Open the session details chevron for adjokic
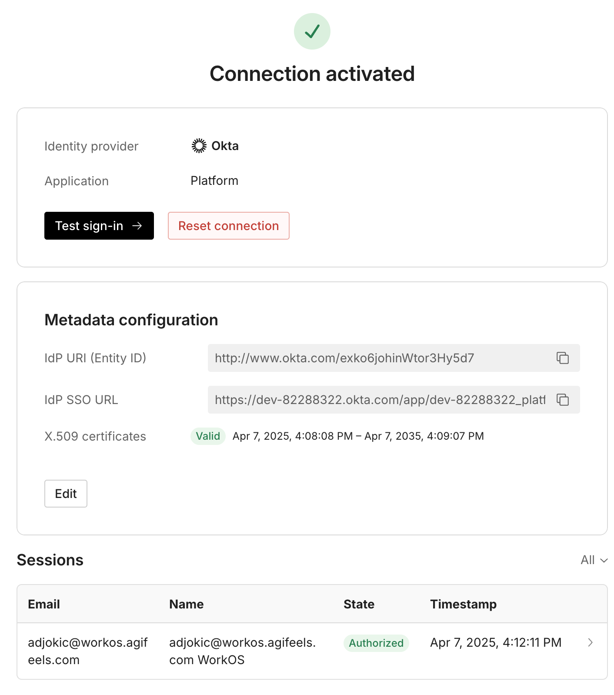The width and height of the screenshot is (614, 695). click(590, 642)
